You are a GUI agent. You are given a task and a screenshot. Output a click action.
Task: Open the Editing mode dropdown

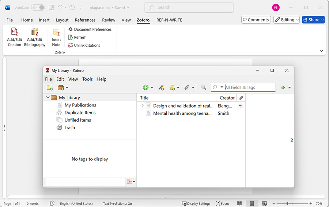click(286, 20)
